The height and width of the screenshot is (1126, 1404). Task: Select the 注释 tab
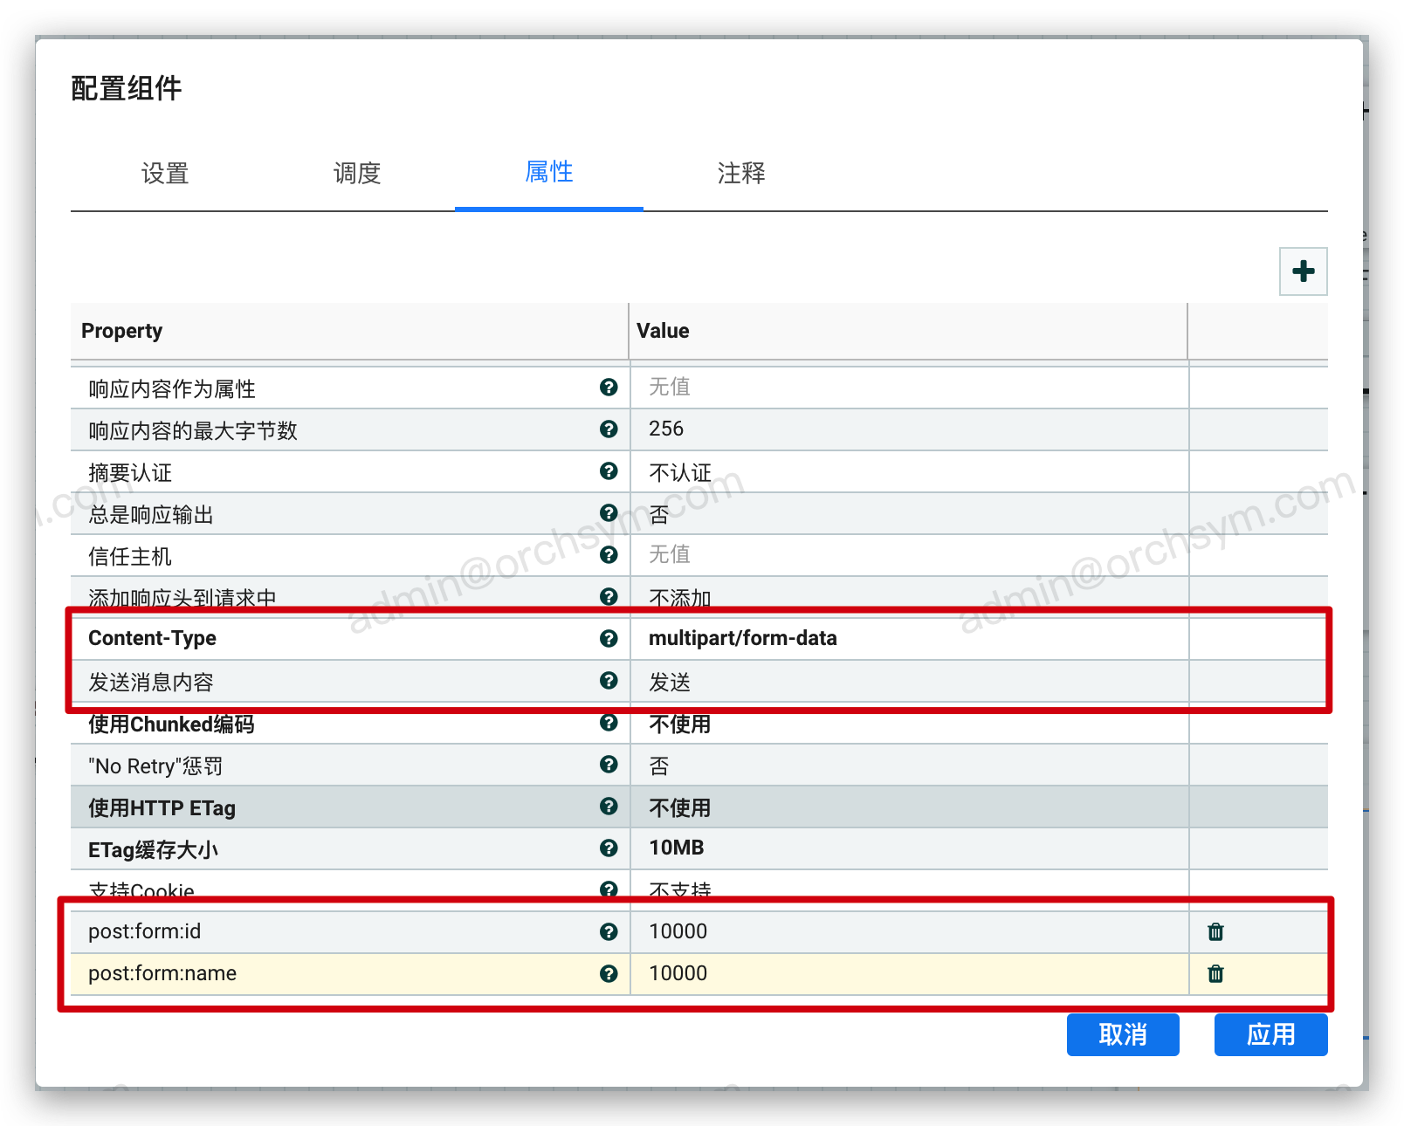(741, 174)
